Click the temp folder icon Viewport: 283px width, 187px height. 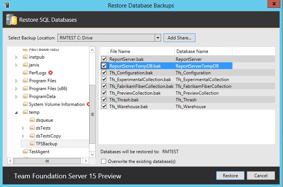[x=25, y=112]
